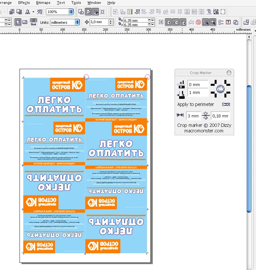Toggle the marquee select arrow button
256x270 pixels.
click(213, 22)
